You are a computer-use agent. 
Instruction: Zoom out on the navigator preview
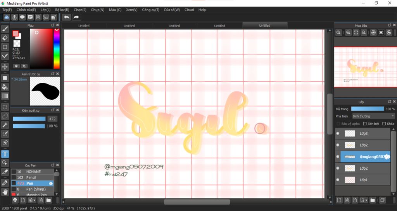364,32
